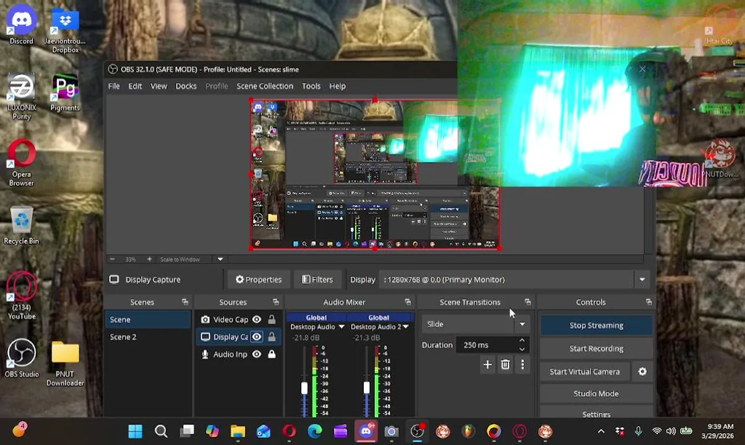The image size is (745, 445).
Task: Enable Studio Mode
Action: click(x=596, y=393)
